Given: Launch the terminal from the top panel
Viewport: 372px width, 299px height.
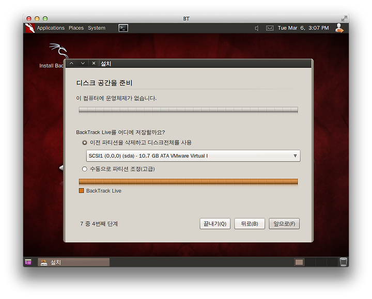Looking at the screenshot, I should (x=123, y=28).
